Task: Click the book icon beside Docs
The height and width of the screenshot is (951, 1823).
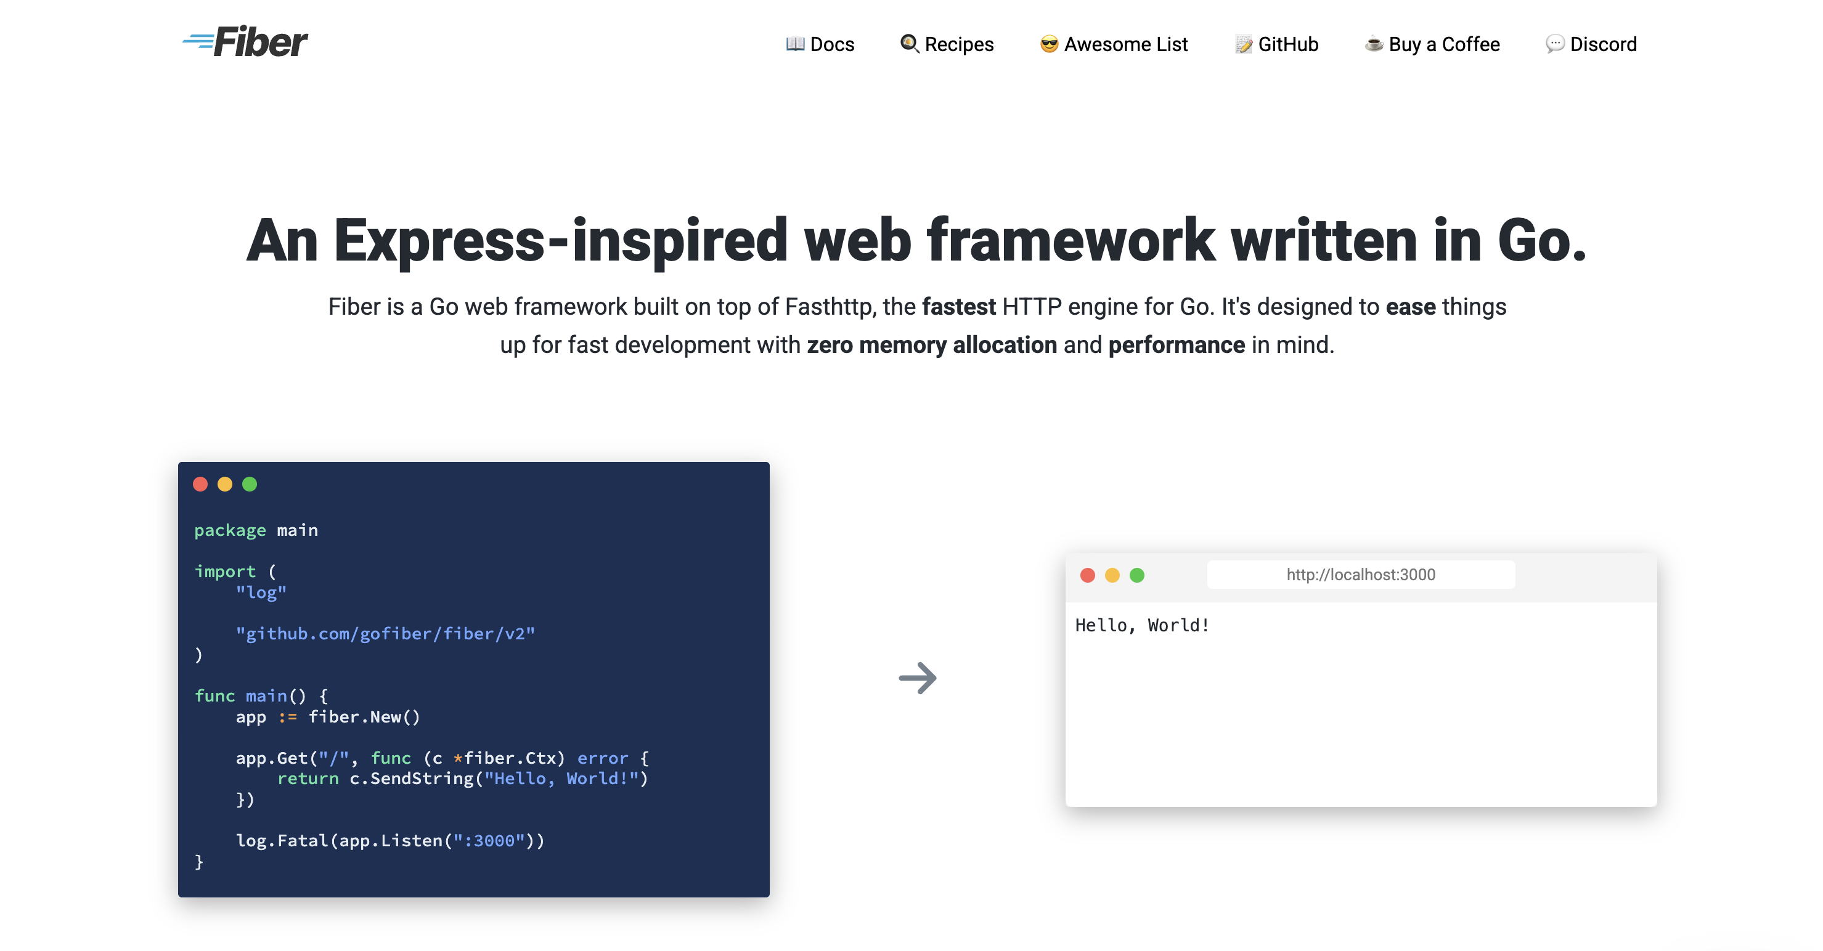Action: pyautogui.click(x=795, y=44)
